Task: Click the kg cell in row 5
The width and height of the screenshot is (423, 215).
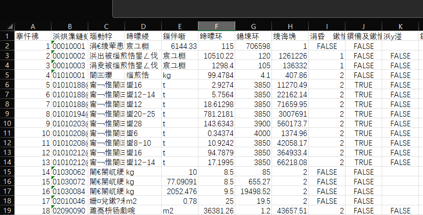Action: [x=180, y=75]
